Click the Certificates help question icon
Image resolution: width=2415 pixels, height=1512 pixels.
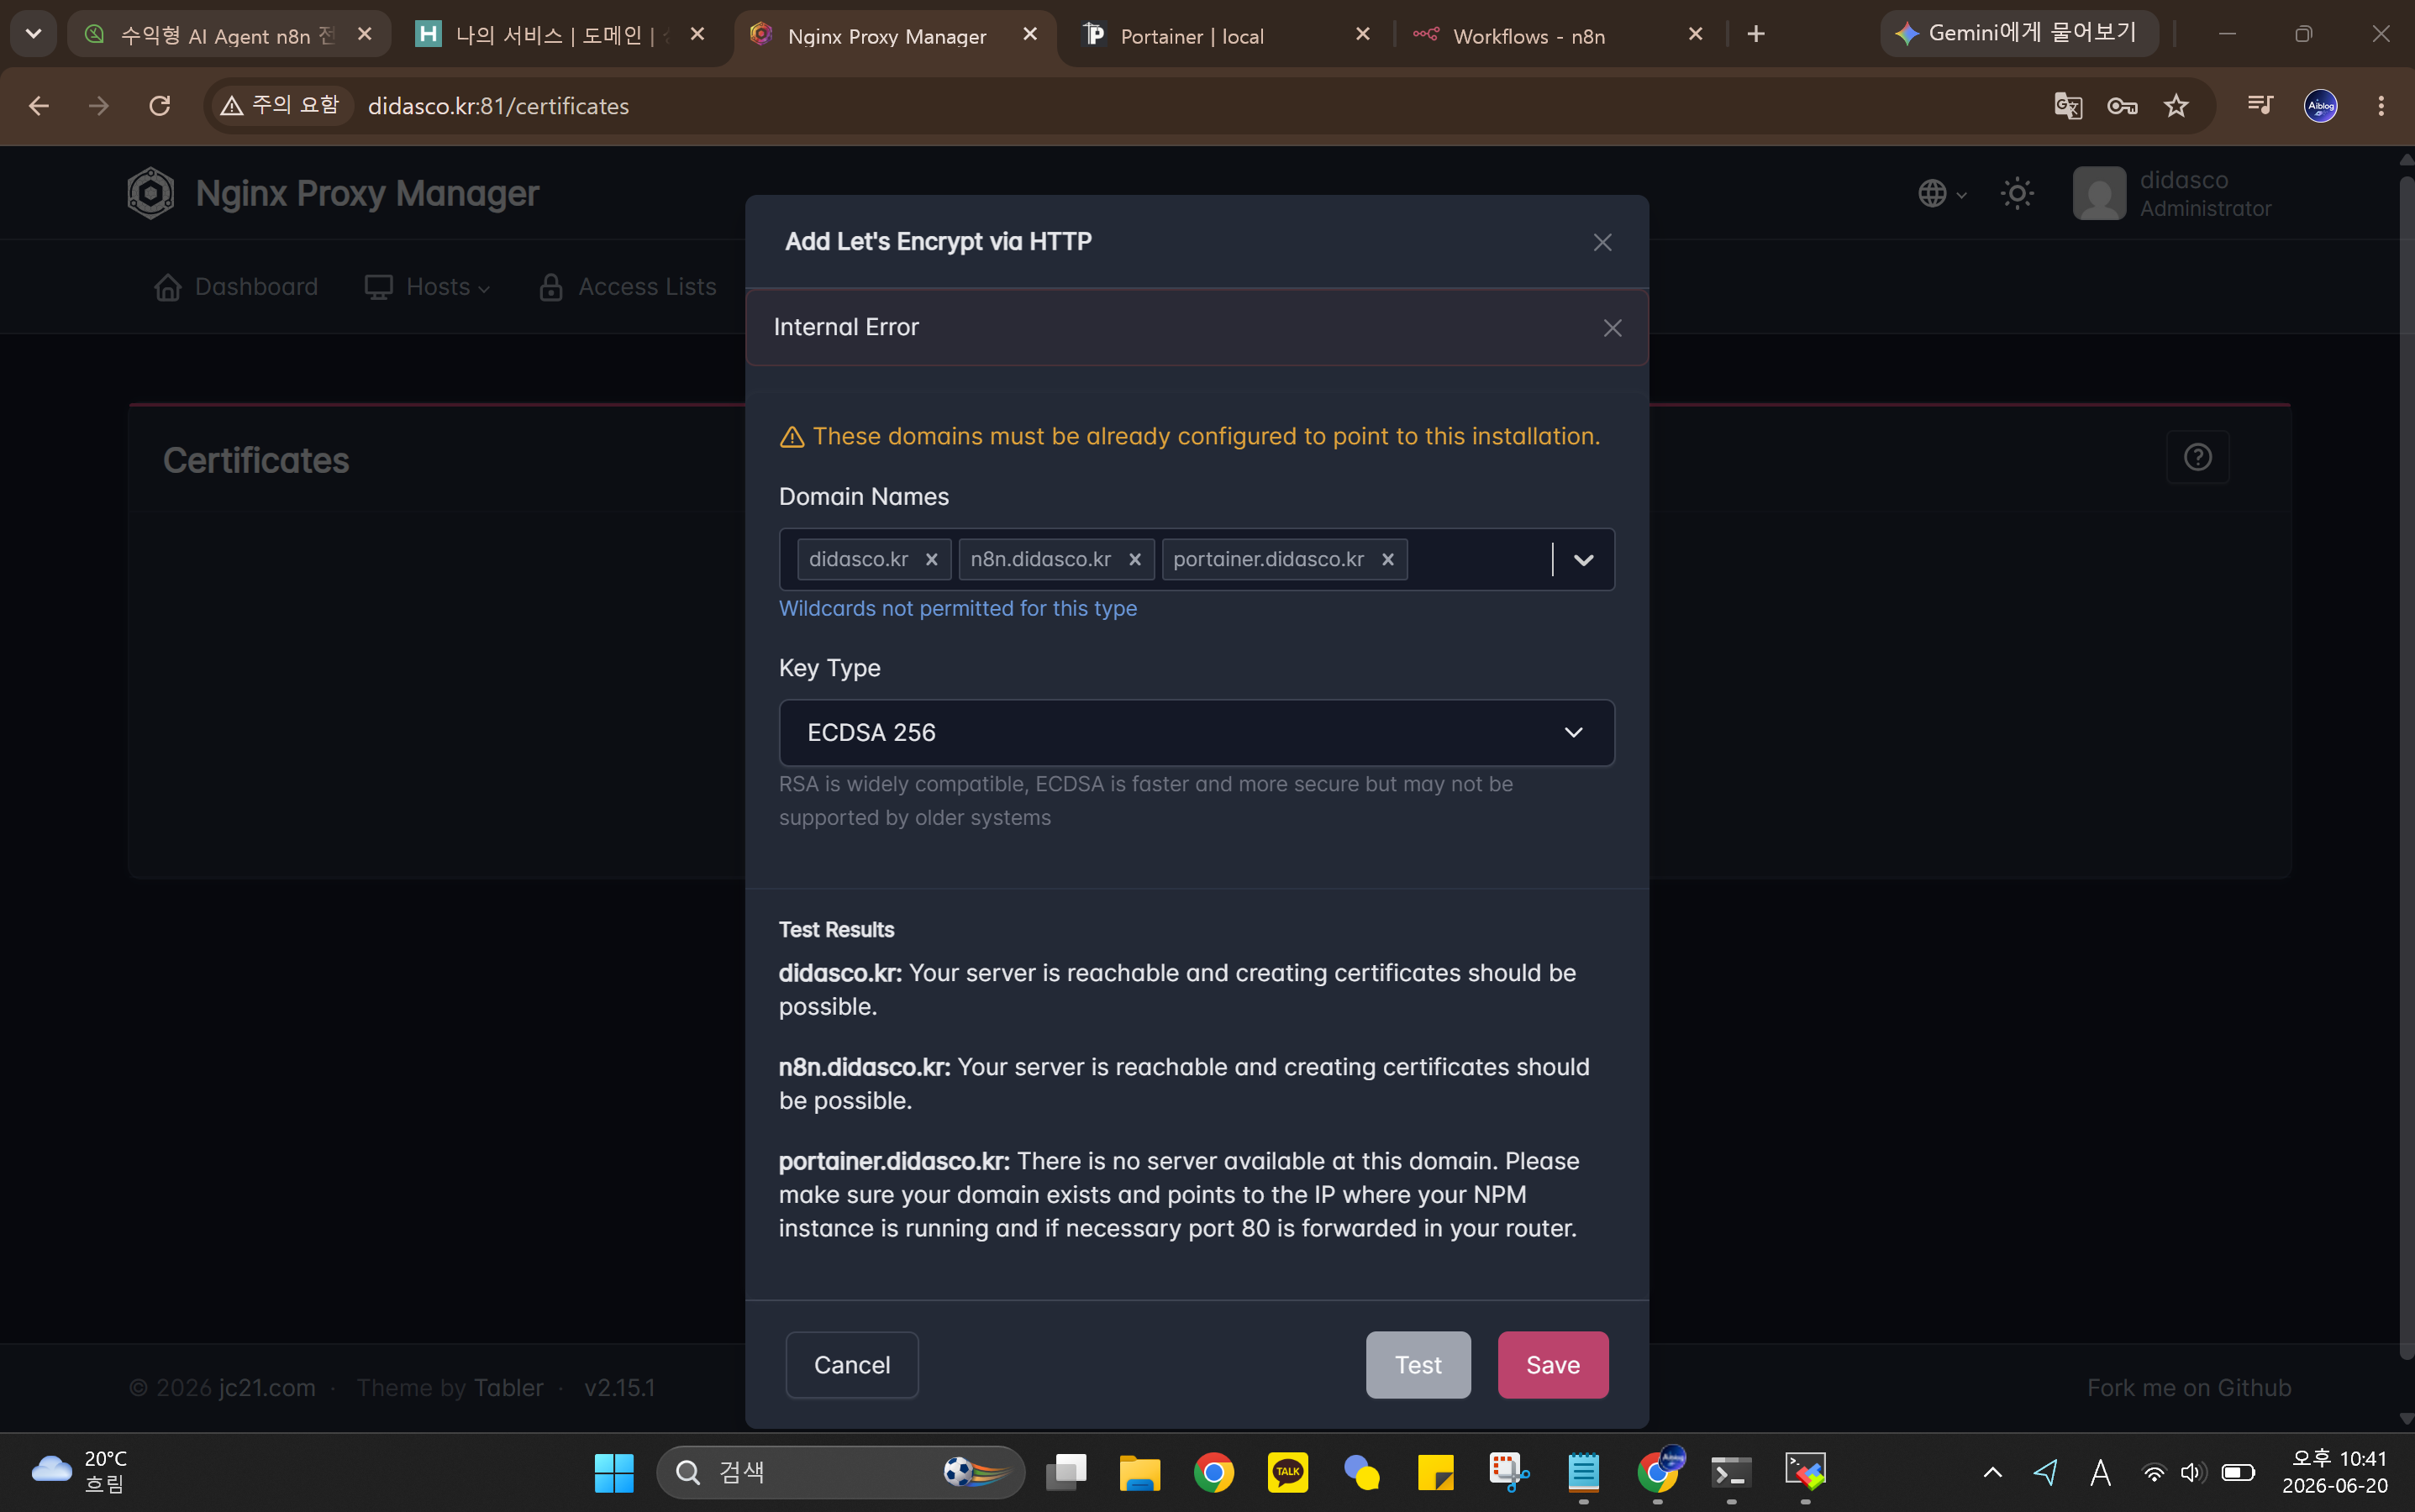click(2197, 457)
